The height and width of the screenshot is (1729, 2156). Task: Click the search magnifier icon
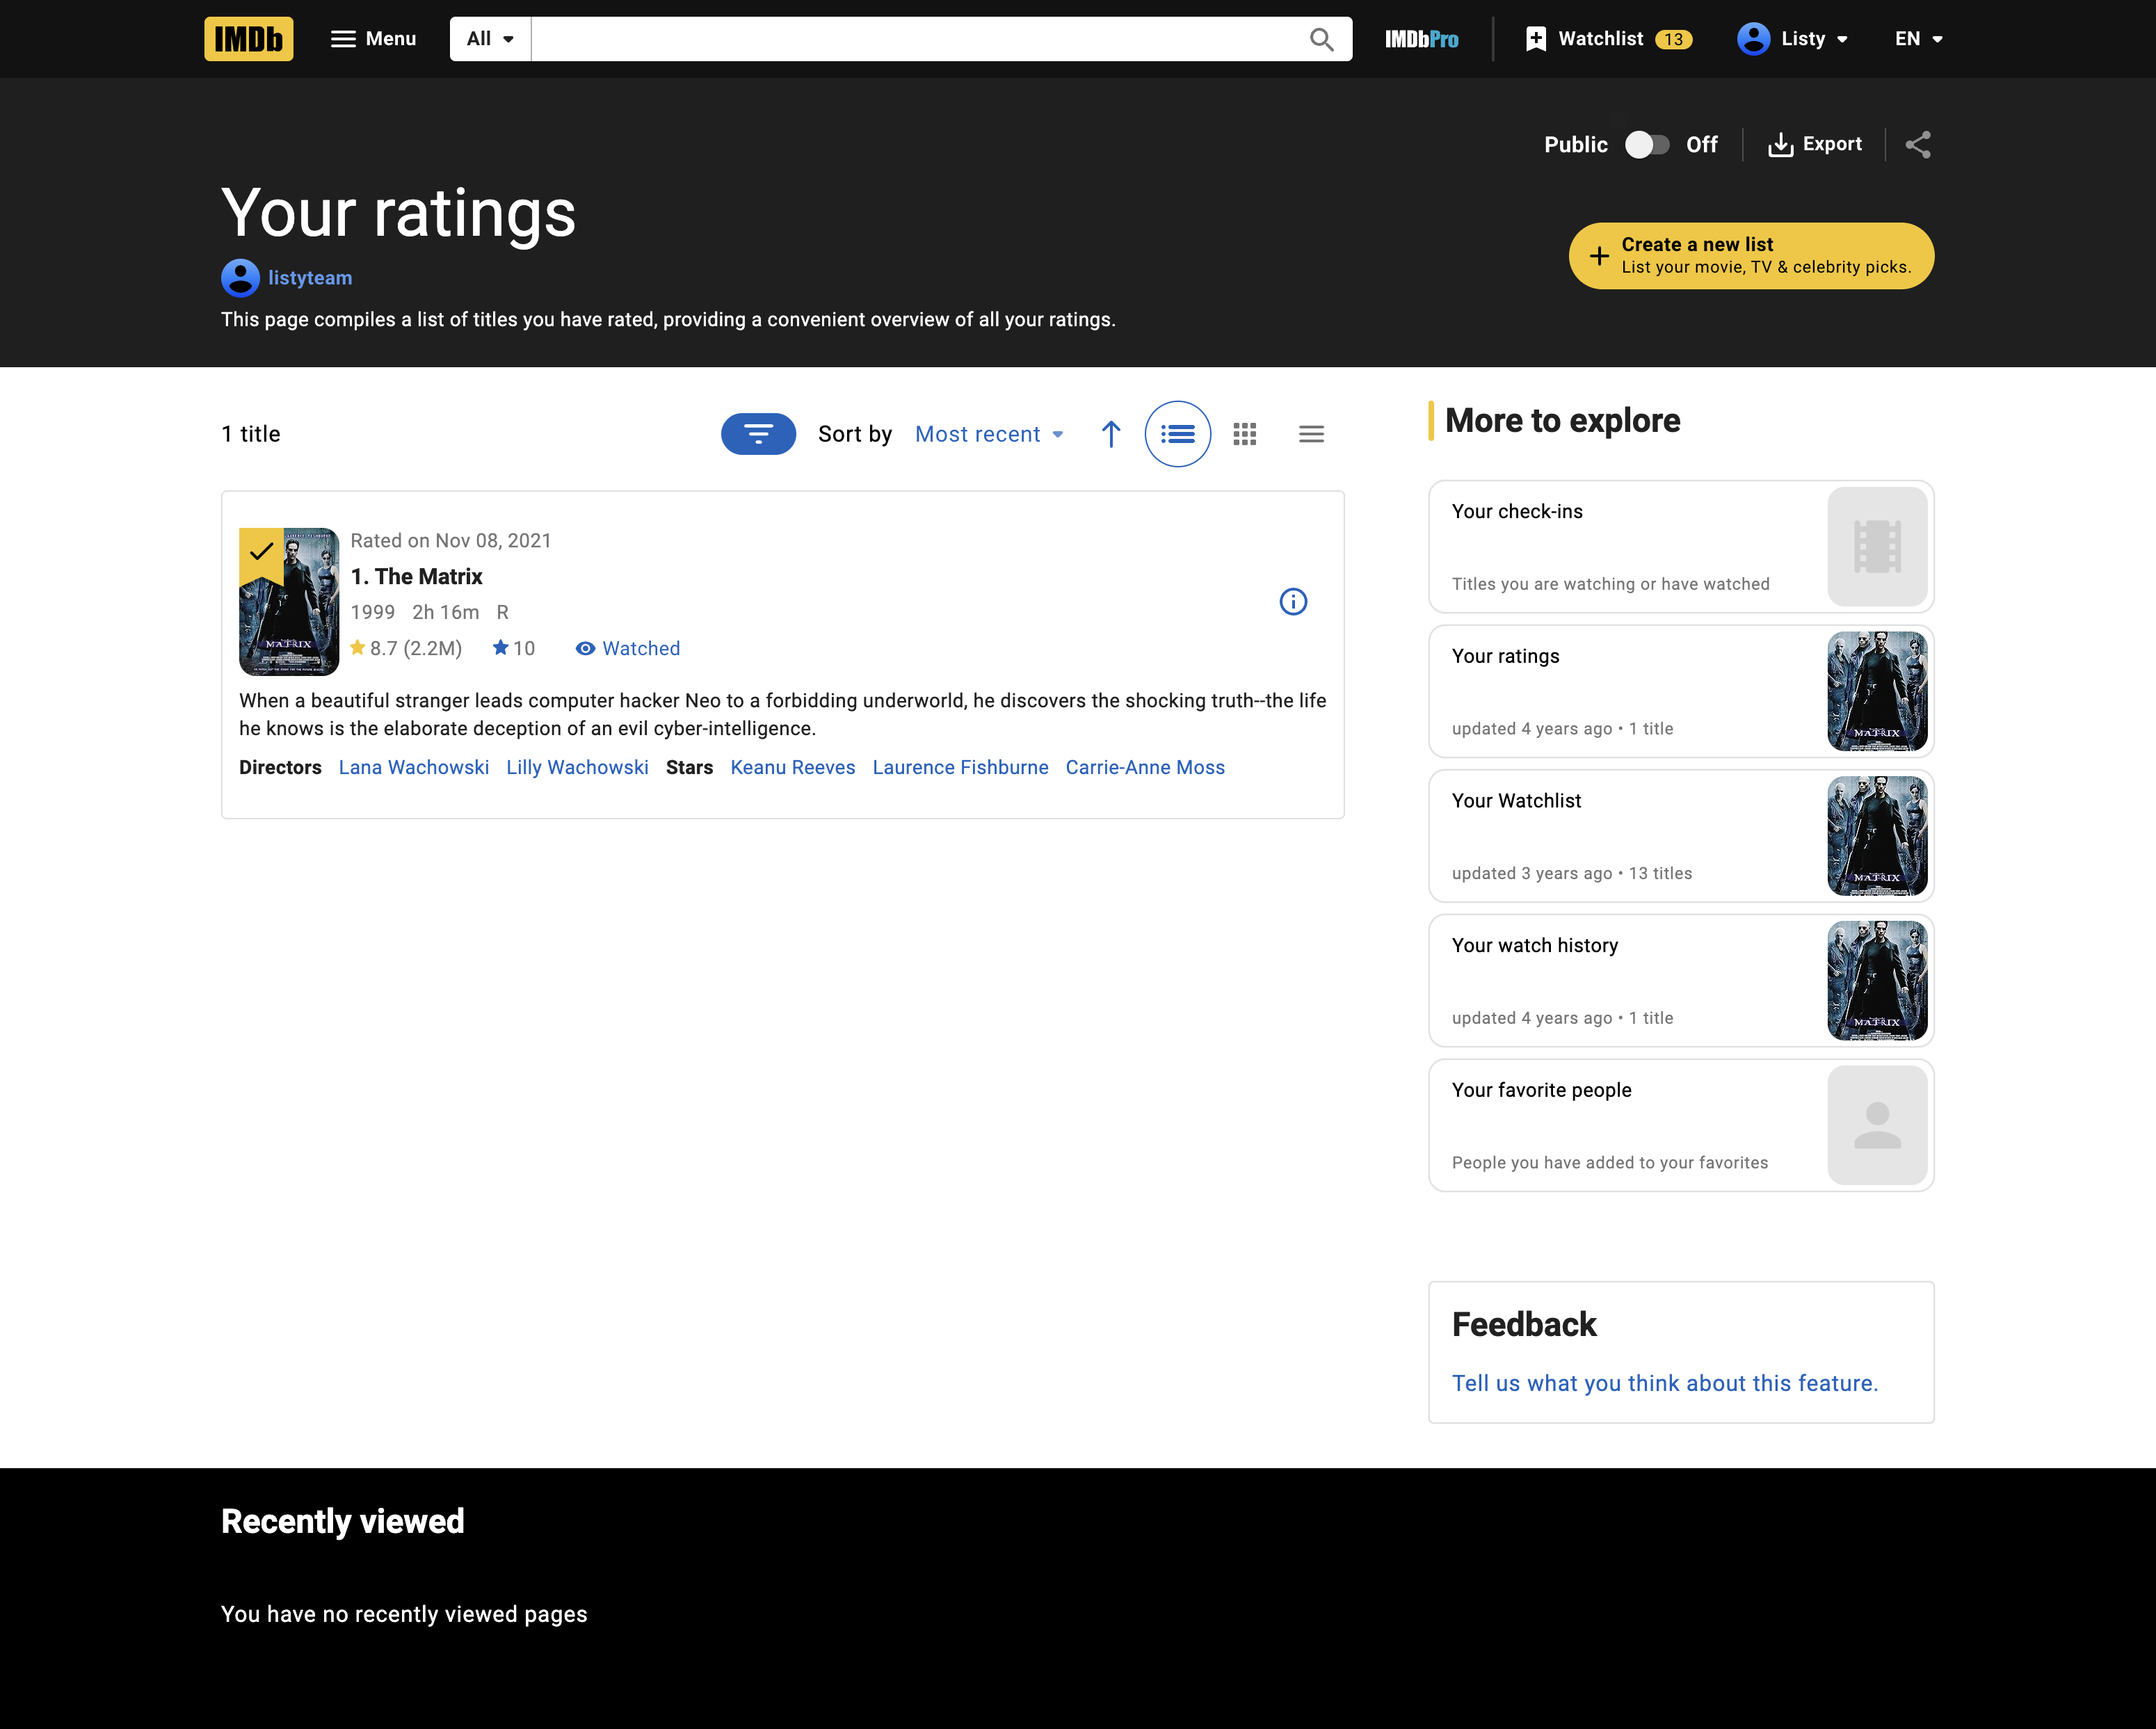click(x=1321, y=39)
